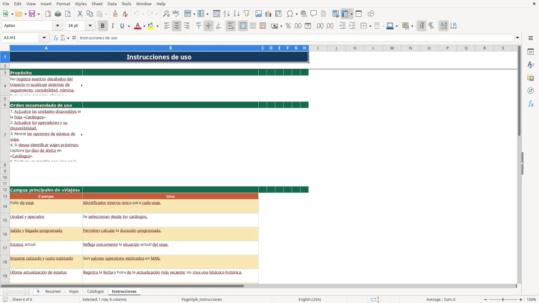Open the Function Wizard fx icon
This screenshot has height=303, width=539.
point(56,38)
